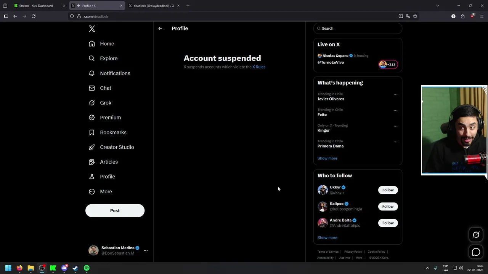Open the browser extensions puzzle icon
488x274 pixels.
[462, 16]
